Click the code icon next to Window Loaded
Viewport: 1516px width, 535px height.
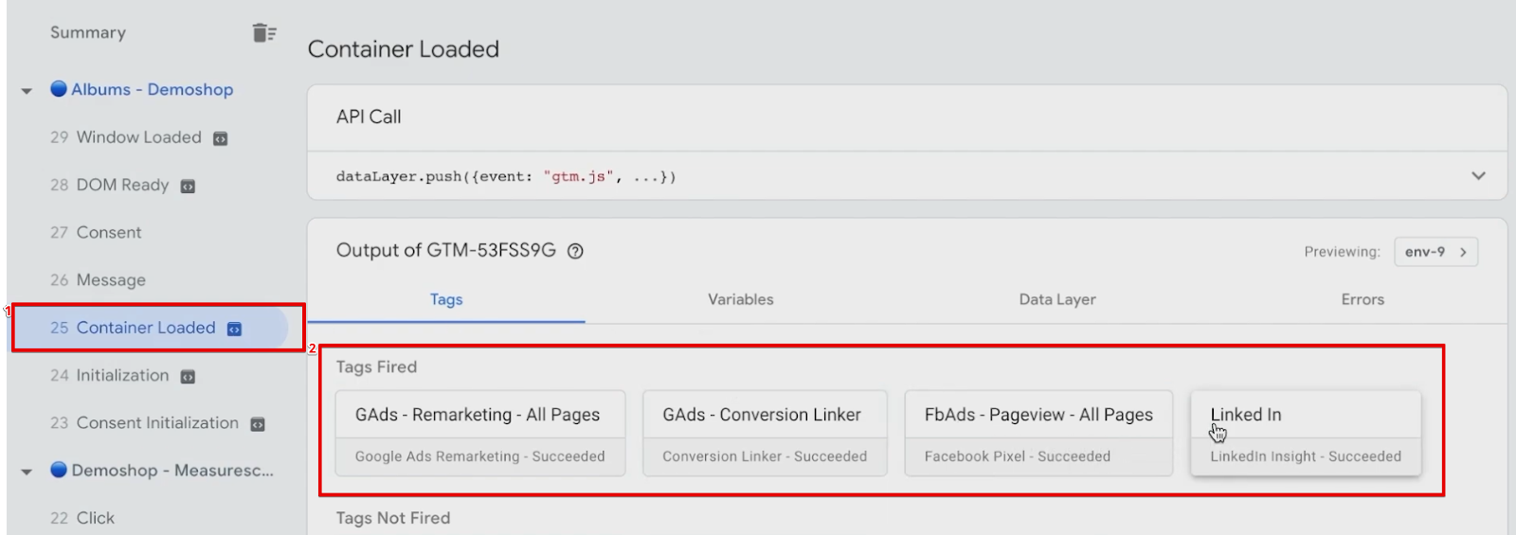point(220,138)
